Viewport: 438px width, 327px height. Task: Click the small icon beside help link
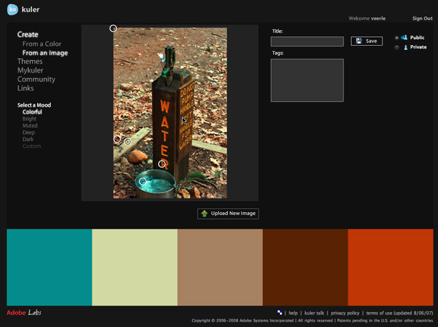click(x=279, y=313)
